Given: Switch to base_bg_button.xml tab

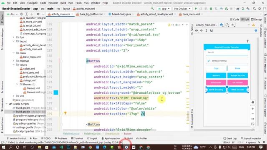Looking at the screenshot, I should tap(91, 14).
